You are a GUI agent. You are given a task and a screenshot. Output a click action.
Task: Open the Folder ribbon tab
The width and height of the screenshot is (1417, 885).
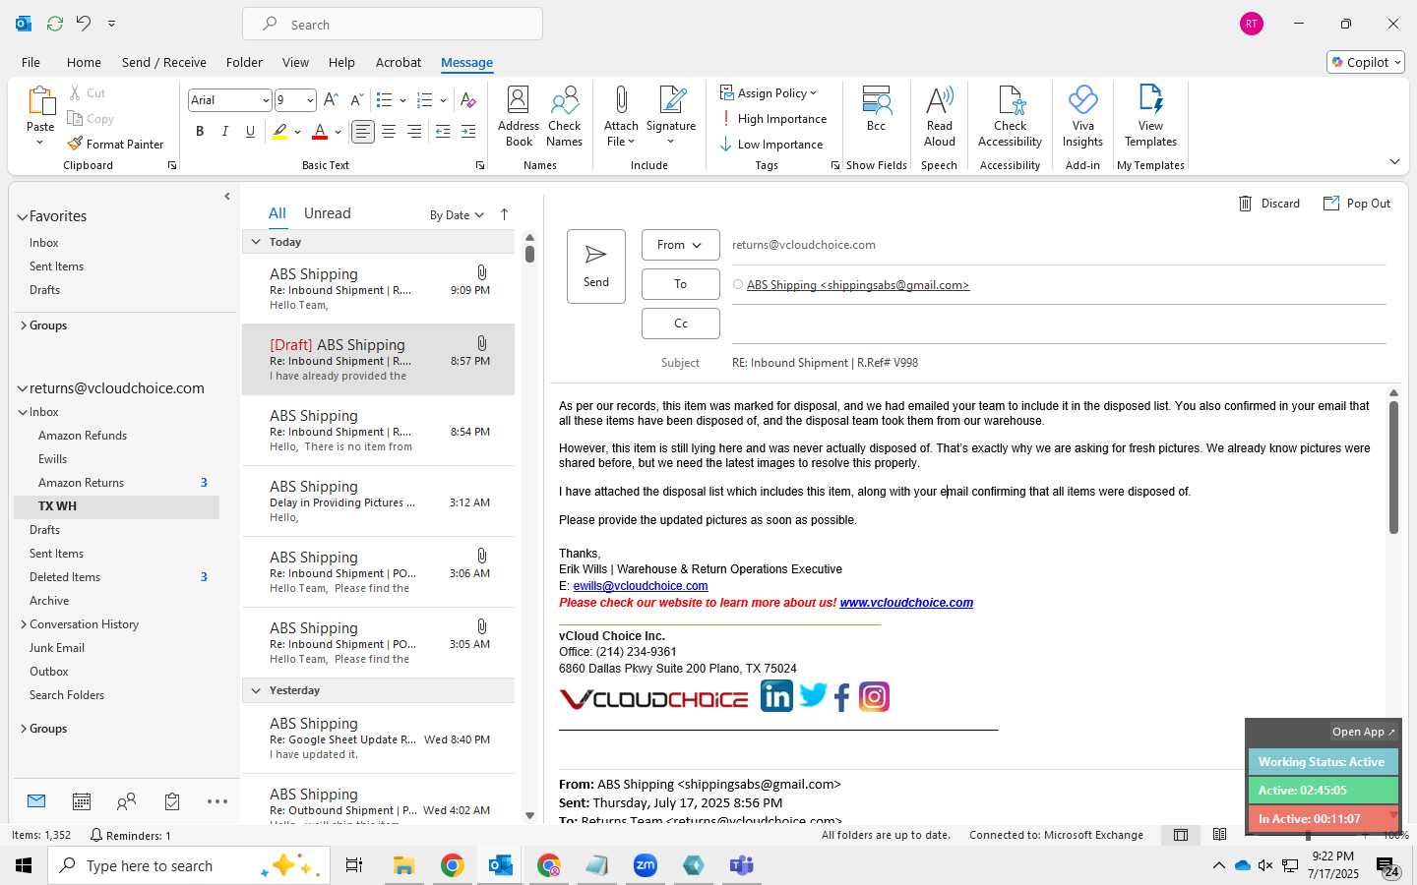tap(244, 62)
